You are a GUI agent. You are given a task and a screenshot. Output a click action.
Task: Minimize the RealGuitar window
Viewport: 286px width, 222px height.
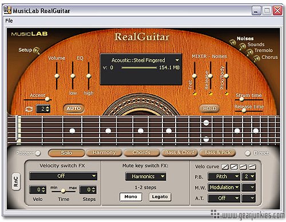click(x=256, y=11)
